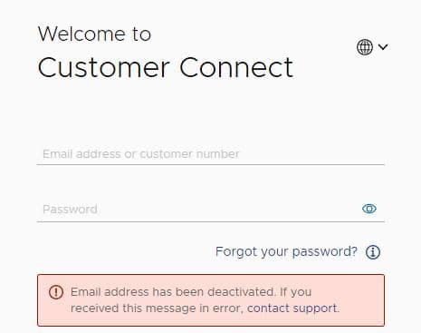Screen dimensions: 421x333
Task: Follow the contact support link
Action: pos(292,309)
